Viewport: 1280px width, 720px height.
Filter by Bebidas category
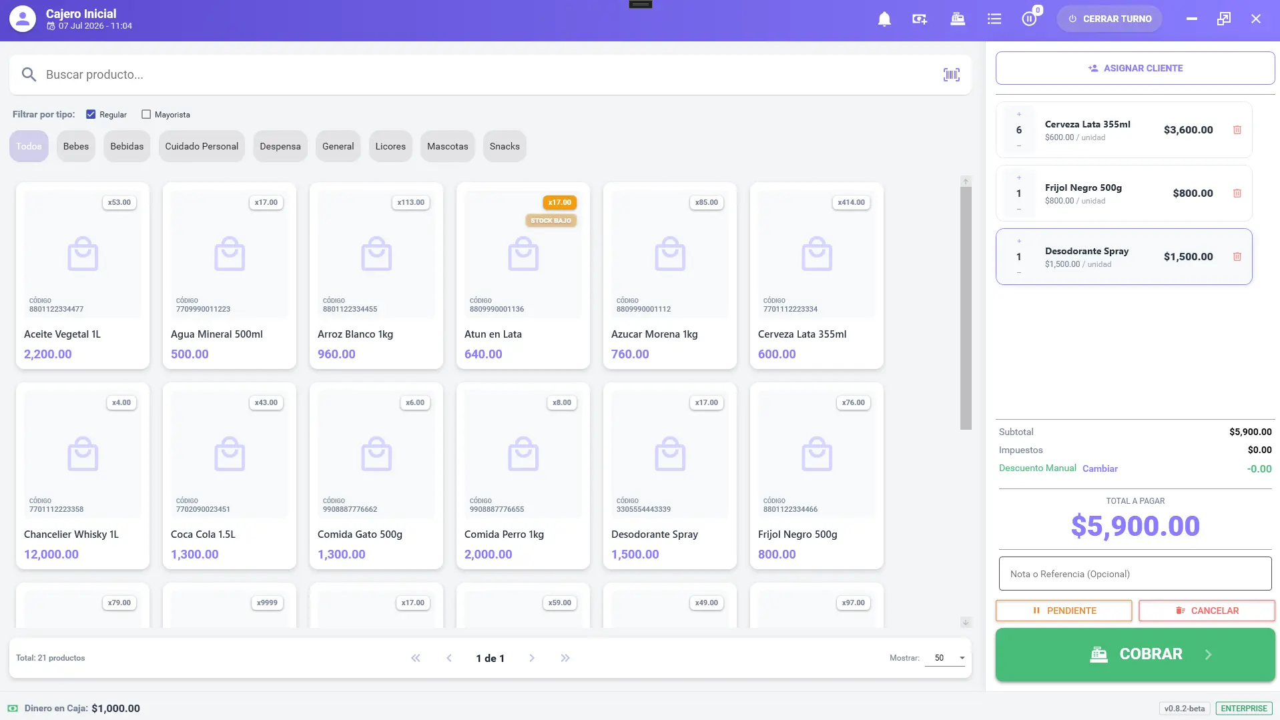pyautogui.click(x=127, y=146)
